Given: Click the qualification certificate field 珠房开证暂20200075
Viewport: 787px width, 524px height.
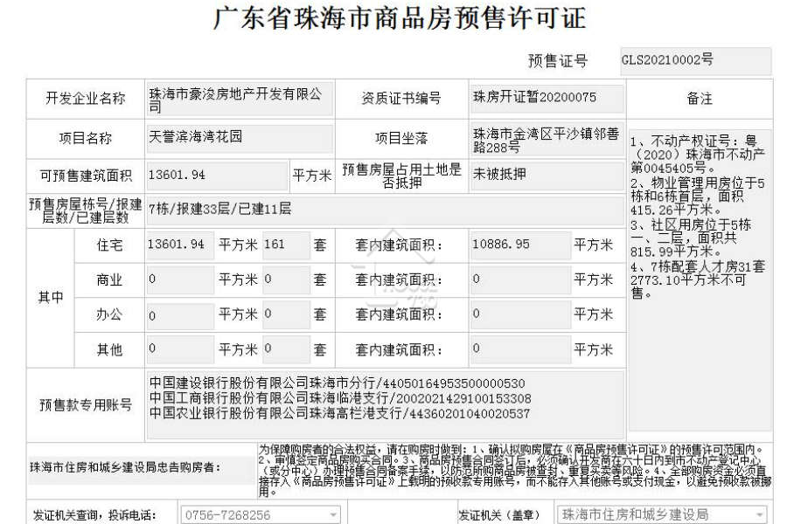Looking at the screenshot, I should (x=547, y=99).
